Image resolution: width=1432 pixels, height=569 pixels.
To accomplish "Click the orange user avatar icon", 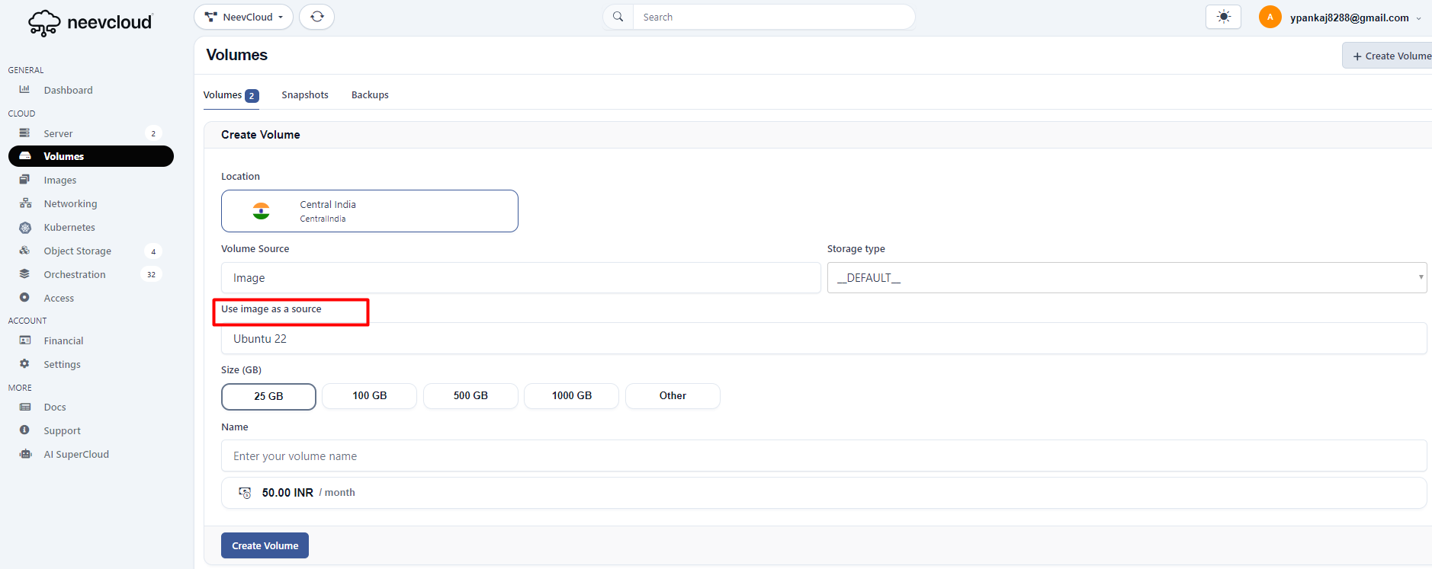I will pos(1270,17).
